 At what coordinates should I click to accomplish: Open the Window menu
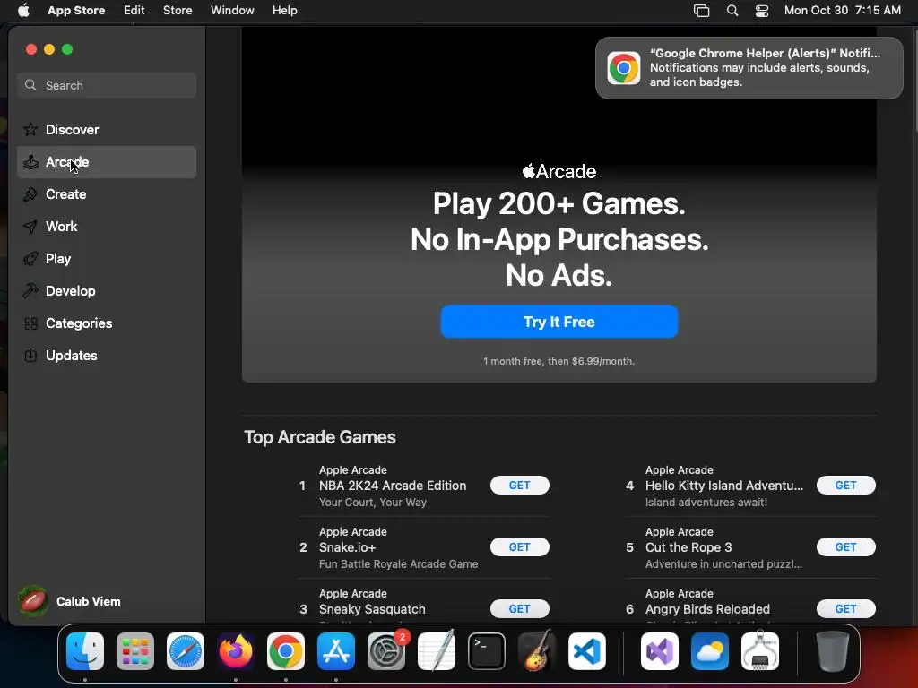232,11
